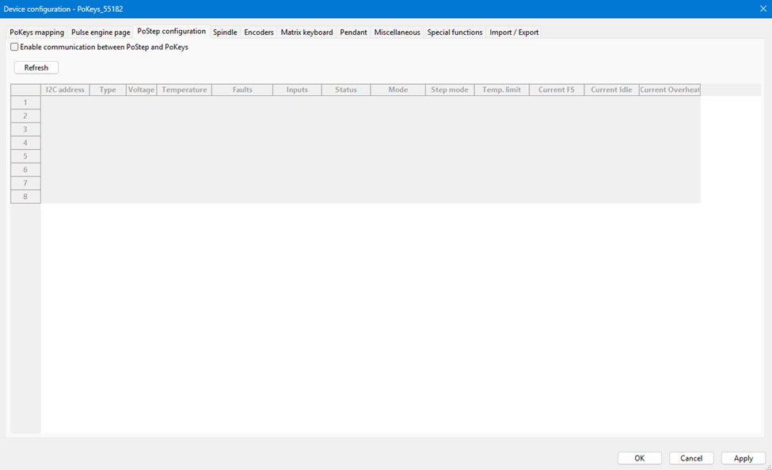
Task: Select the Spindle tab
Action: pyautogui.click(x=225, y=32)
